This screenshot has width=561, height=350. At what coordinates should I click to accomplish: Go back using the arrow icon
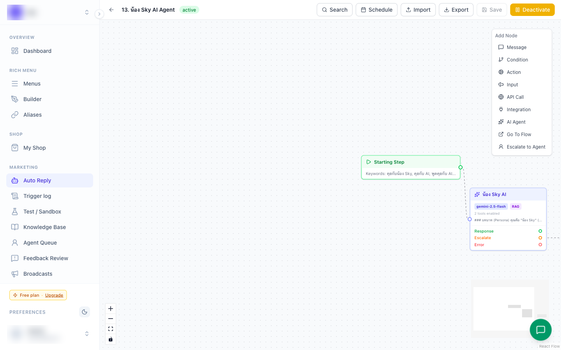[x=111, y=10]
